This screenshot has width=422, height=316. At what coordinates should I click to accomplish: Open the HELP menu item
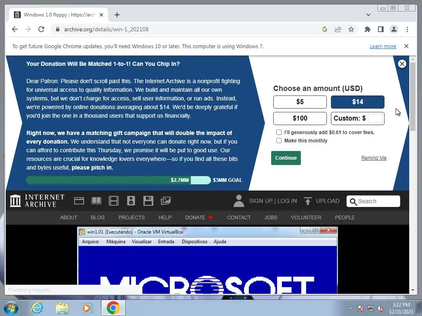[x=165, y=217]
